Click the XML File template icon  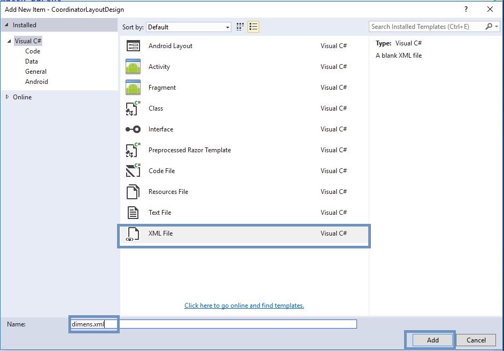133,234
